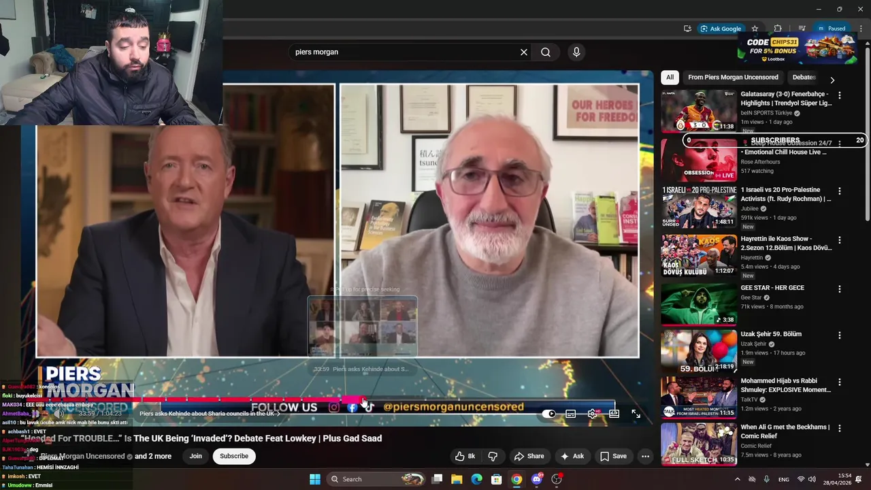
Task: Open more actions ellipsis under the video
Action: point(645,456)
